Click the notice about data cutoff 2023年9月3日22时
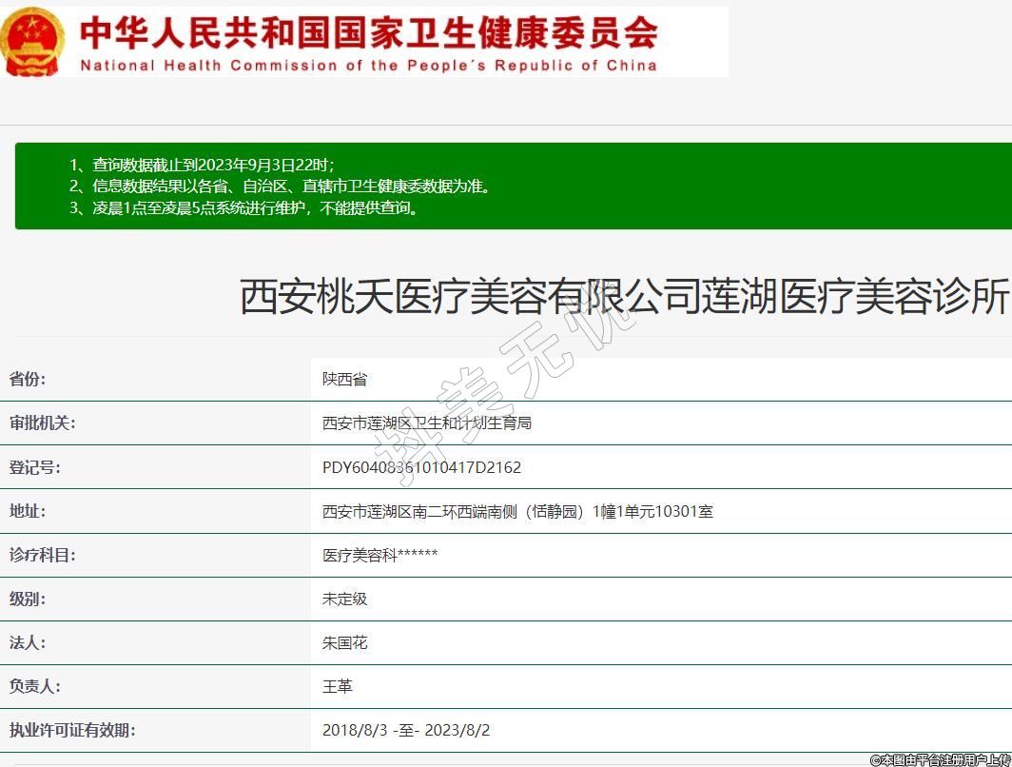The height and width of the screenshot is (767, 1012). 202,165
